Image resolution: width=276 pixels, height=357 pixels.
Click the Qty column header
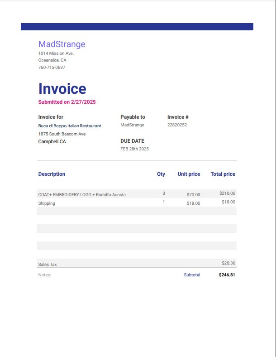(x=161, y=174)
